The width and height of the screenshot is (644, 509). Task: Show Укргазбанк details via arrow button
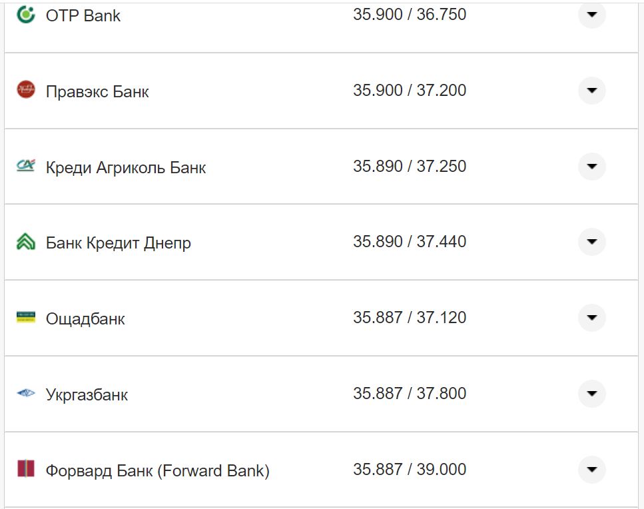(591, 394)
